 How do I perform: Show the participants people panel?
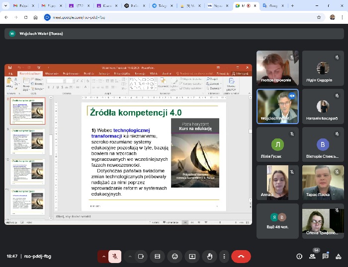click(x=312, y=257)
